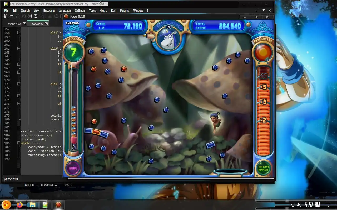This screenshot has width=337, height=210.
Task: Click the Copy icon in Notepad++ toolbar
Action: [x=56, y=16]
